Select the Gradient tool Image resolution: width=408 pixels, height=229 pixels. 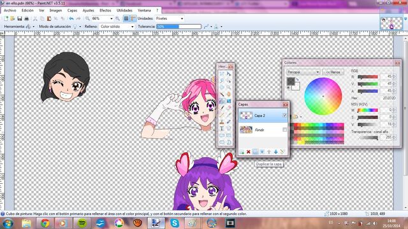(228, 101)
